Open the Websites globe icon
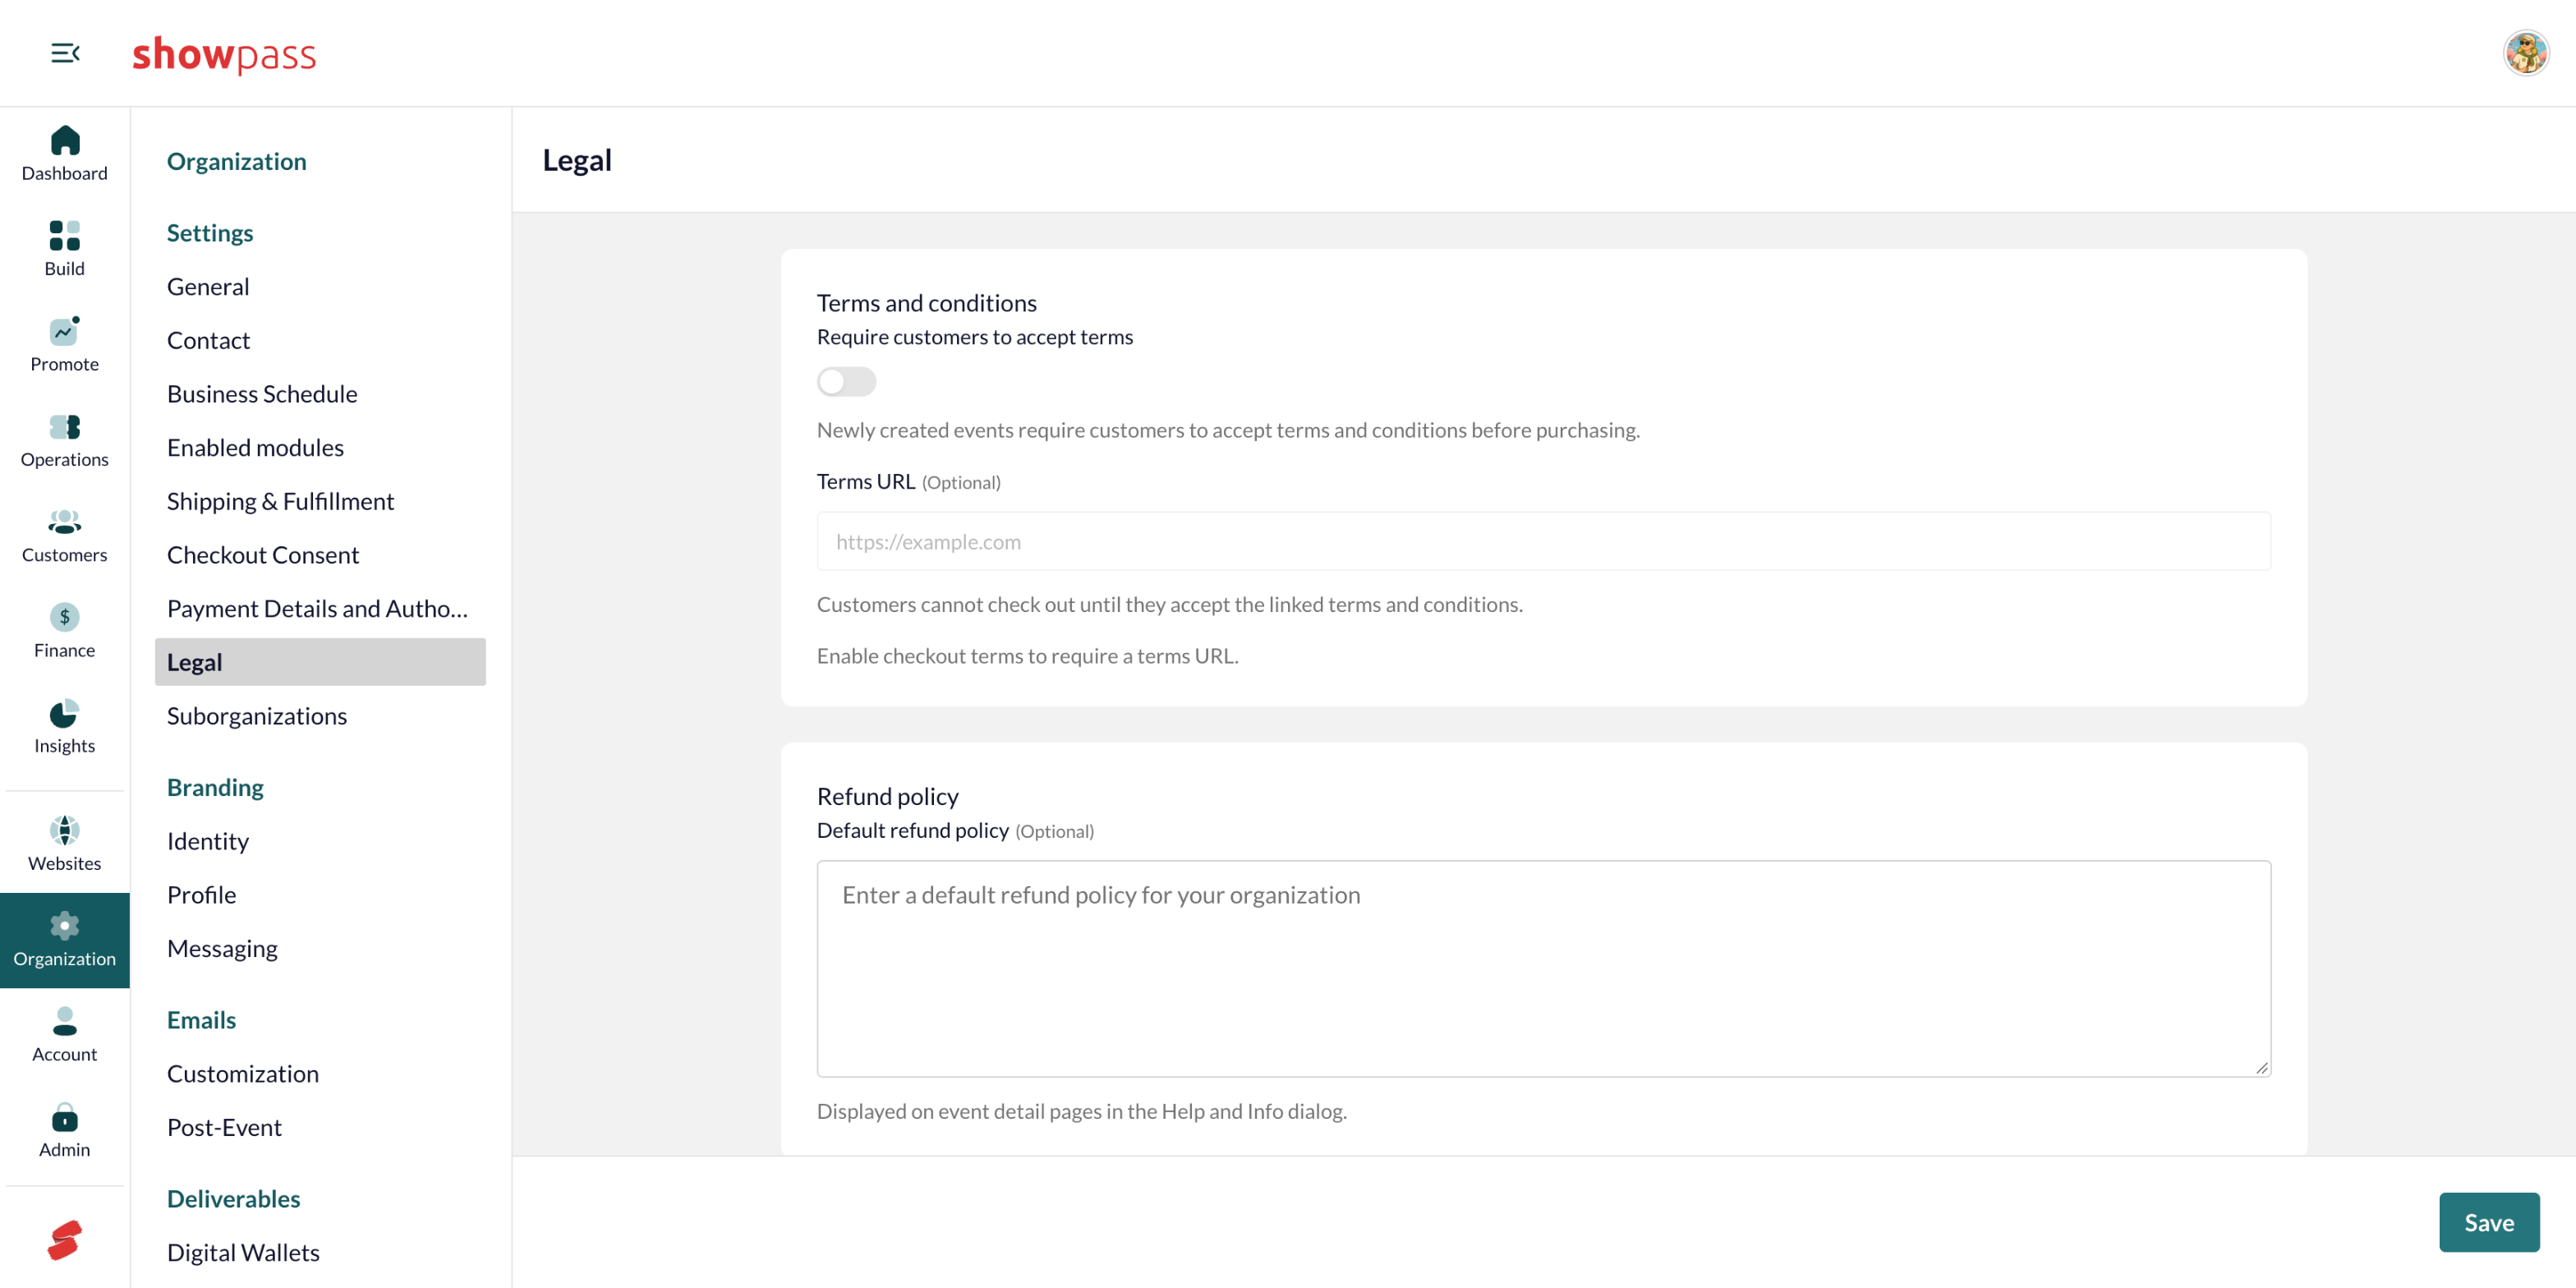Screen dimensions: 2576x1288 (65, 830)
